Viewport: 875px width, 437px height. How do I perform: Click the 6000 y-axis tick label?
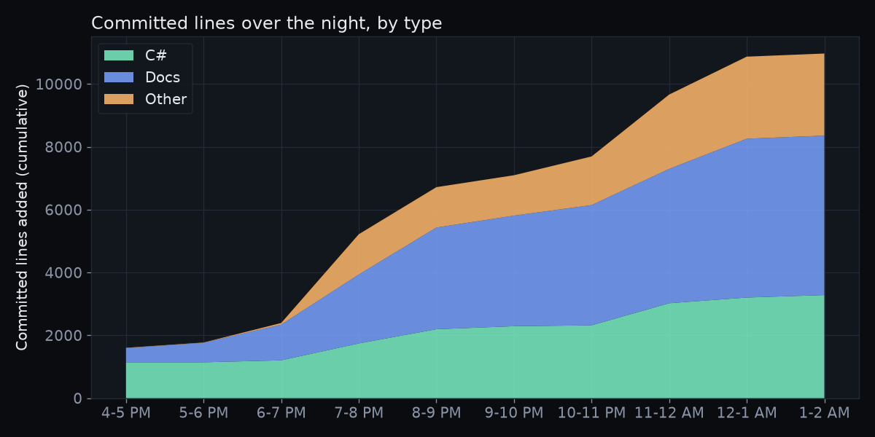[63, 210]
